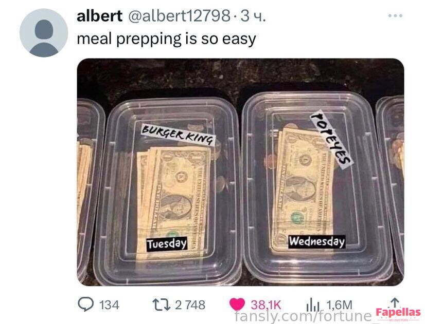
Task: Click the reply count 134
Action: pos(109,305)
